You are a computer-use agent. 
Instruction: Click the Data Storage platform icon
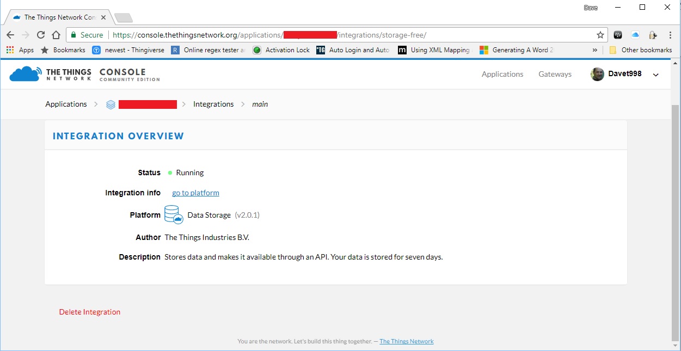[174, 215]
